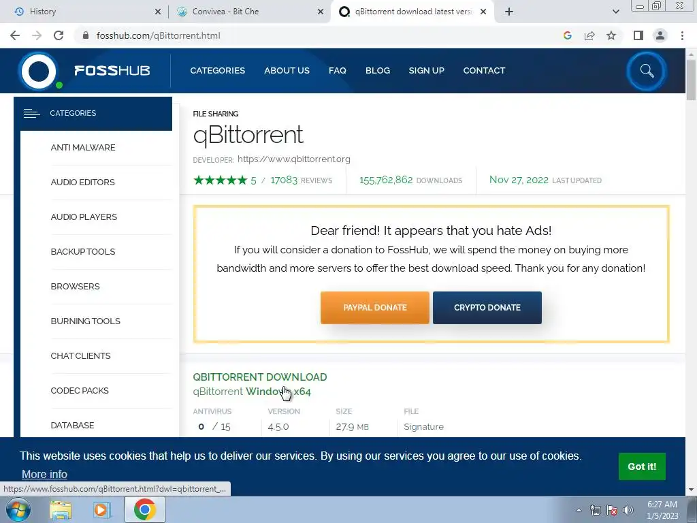The height and width of the screenshot is (523, 697).
Task: Click the padlock site info icon
Action: [x=86, y=35]
